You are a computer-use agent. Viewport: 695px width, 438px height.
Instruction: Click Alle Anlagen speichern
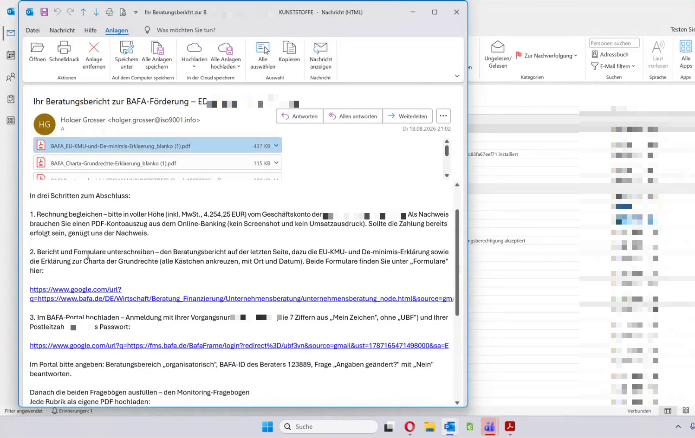pyautogui.click(x=157, y=55)
